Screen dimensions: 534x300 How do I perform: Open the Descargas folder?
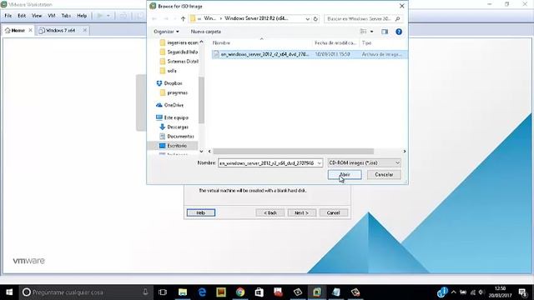174,127
